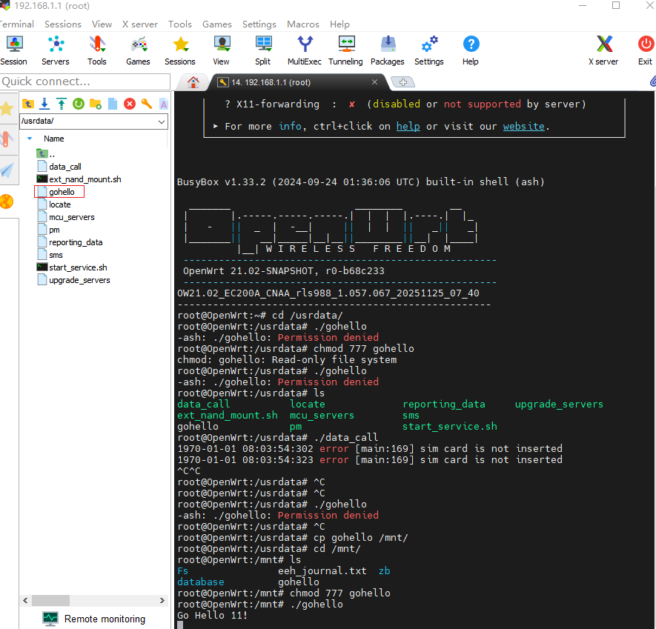Create new file in SFTP browser
656x629 pixels.
[x=113, y=104]
